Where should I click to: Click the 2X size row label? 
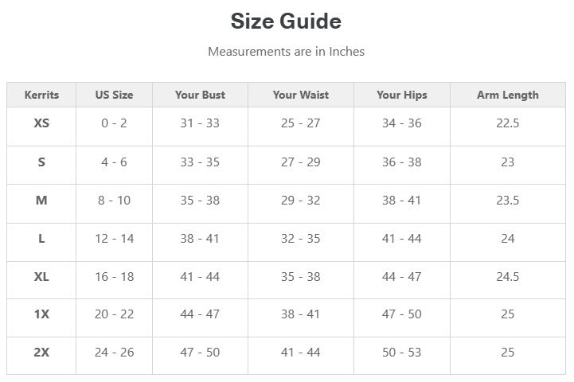tap(41, 353)
